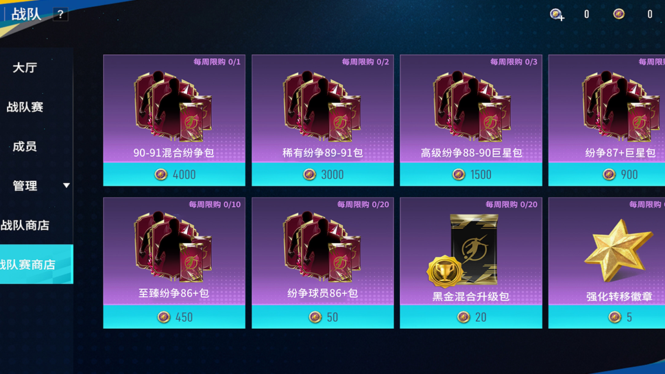Open the 成员 sidebar tab
Screen dimensions: 665x374
coord(25,147)
